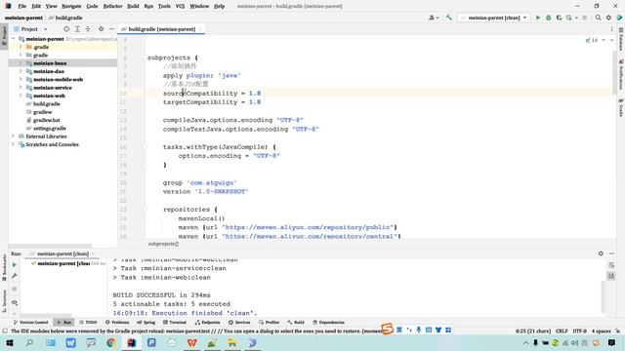Toggle soft-wrap in Run console
The width and height of the screenshot is (625, 351).
click(611, 265)
